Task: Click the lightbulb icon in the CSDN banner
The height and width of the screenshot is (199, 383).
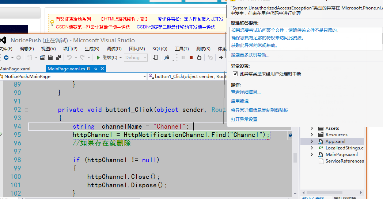Action: pyautogui.click(x=52, y=23)
